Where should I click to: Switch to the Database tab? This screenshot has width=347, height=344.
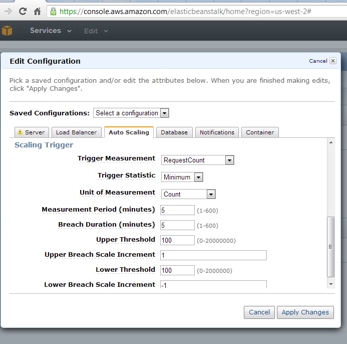(x=174, y=132)
